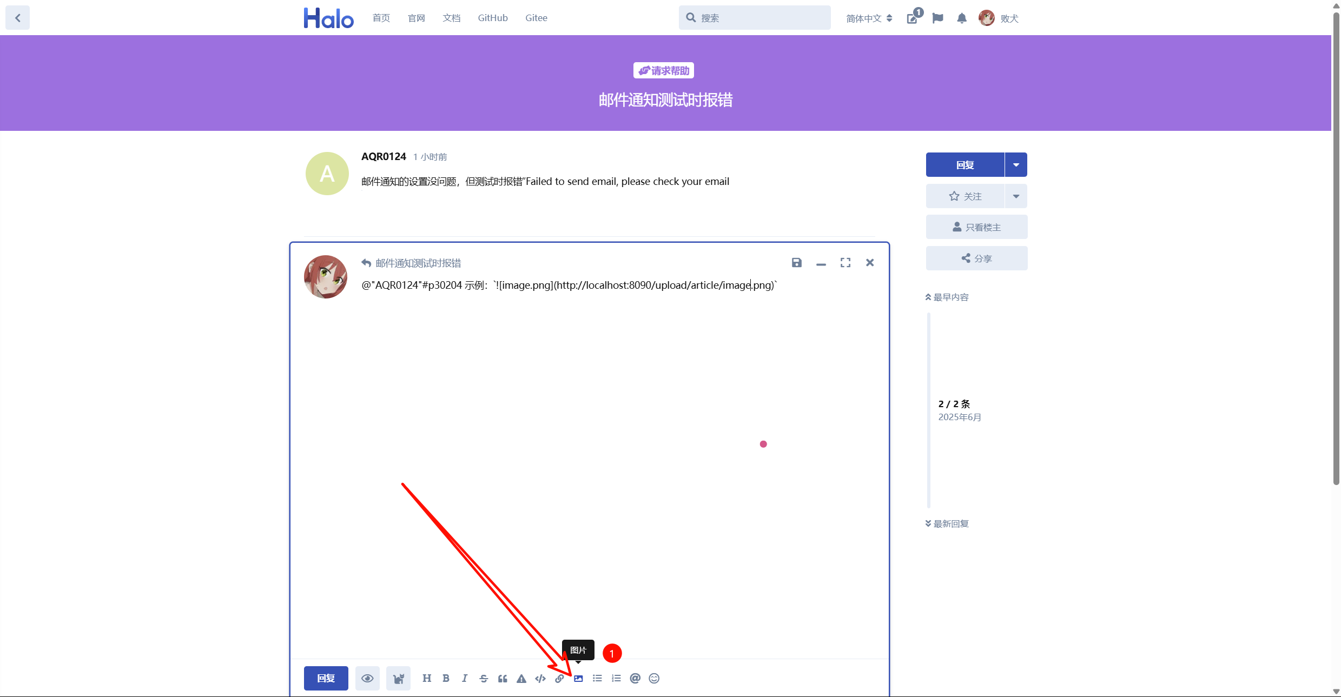Apply heading format with the H icon
The width and height of the screenshot is (1341, 697).
[x=427, y=678]
